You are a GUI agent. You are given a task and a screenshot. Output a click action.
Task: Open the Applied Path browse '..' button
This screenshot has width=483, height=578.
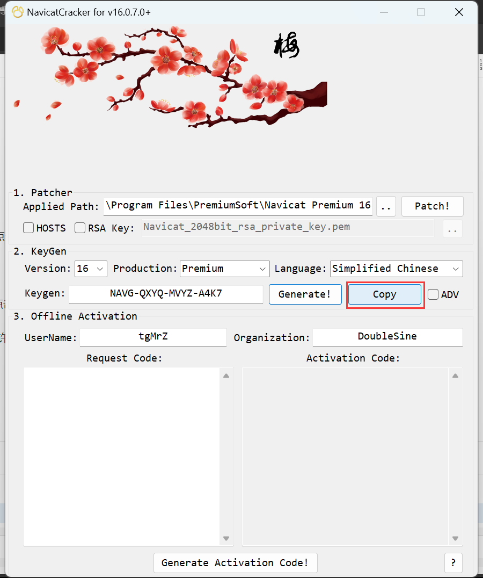[x=386, y=206]
